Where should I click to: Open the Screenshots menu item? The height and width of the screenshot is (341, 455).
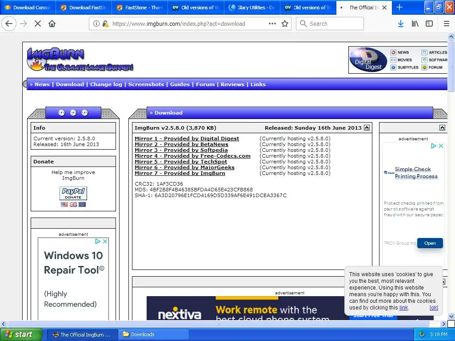(x=146, y=84)
